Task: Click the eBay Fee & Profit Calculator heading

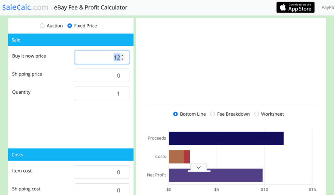Action: [x=90, y=7]
